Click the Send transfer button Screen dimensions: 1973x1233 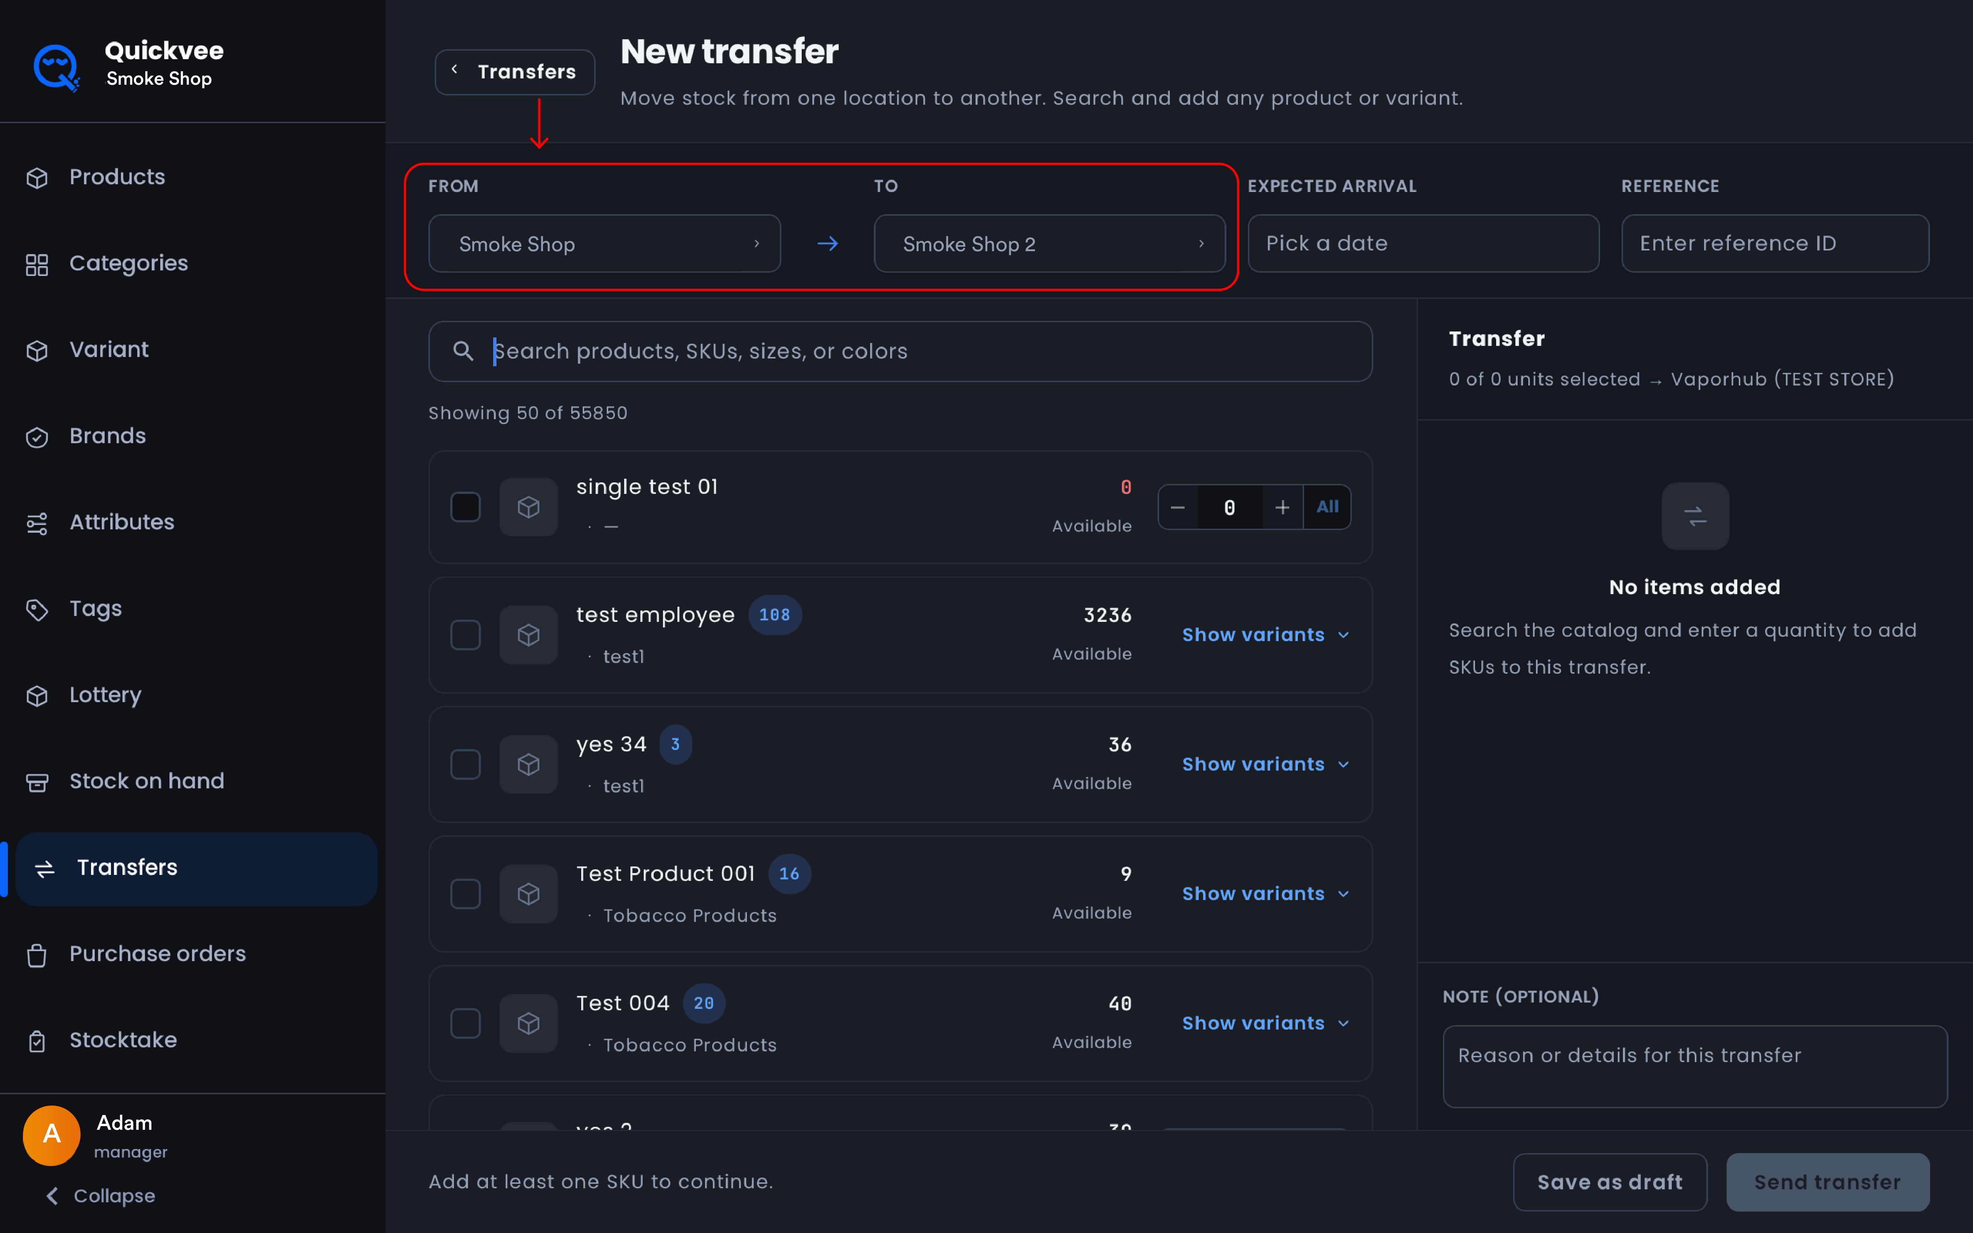pyautogui.click(x=1827, y=1182)
